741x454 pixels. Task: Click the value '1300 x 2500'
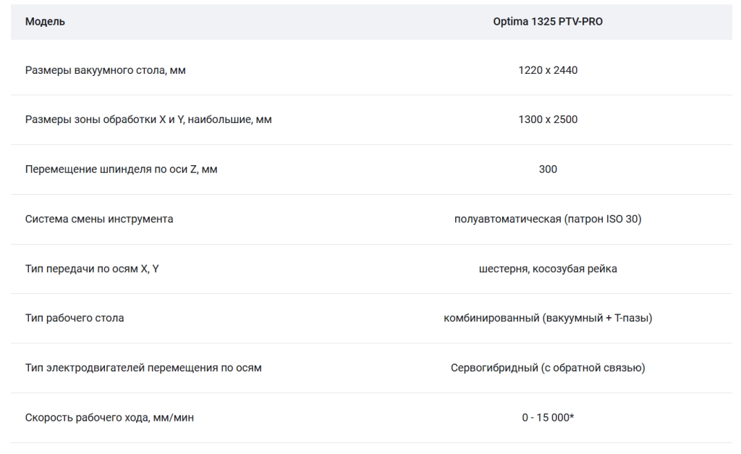(548, 119)
